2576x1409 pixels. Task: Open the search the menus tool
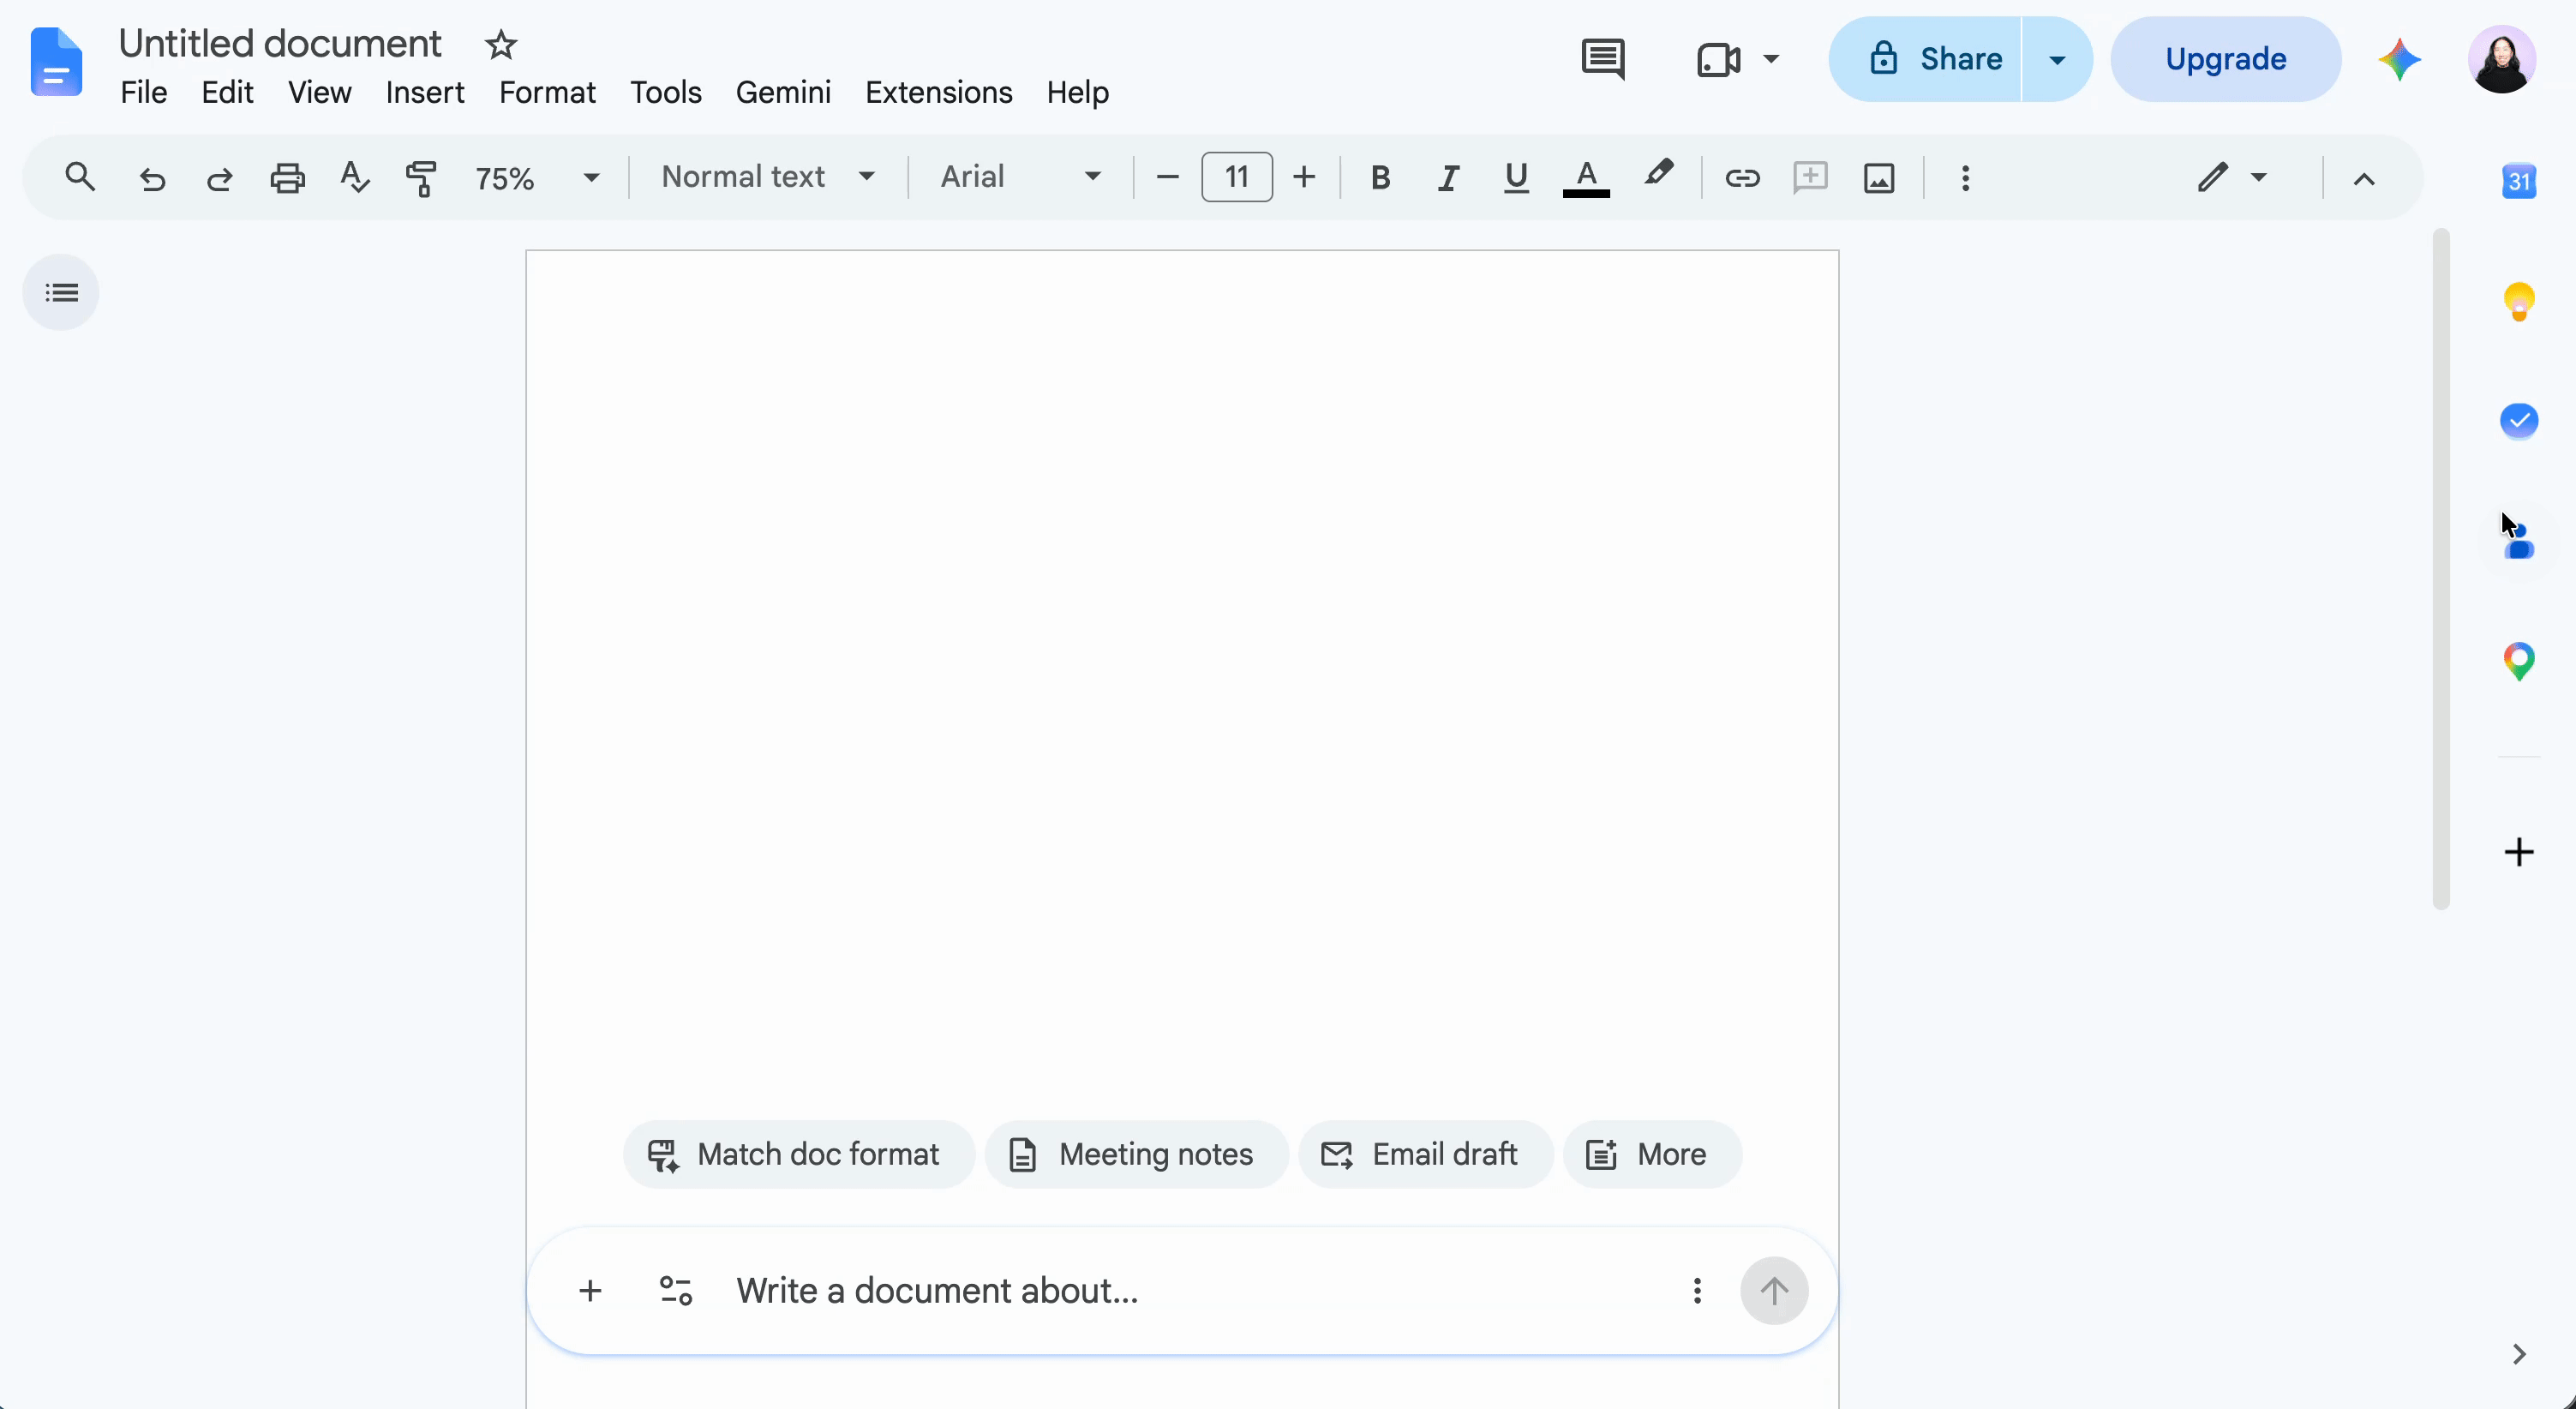(x=80, y=177)
